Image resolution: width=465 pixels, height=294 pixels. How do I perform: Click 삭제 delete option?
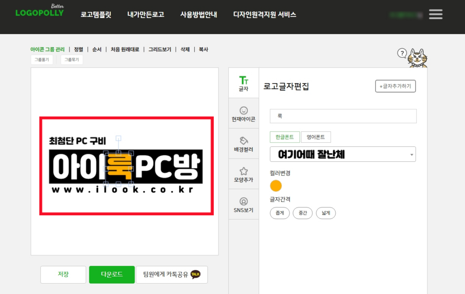(x=185, y=49)
